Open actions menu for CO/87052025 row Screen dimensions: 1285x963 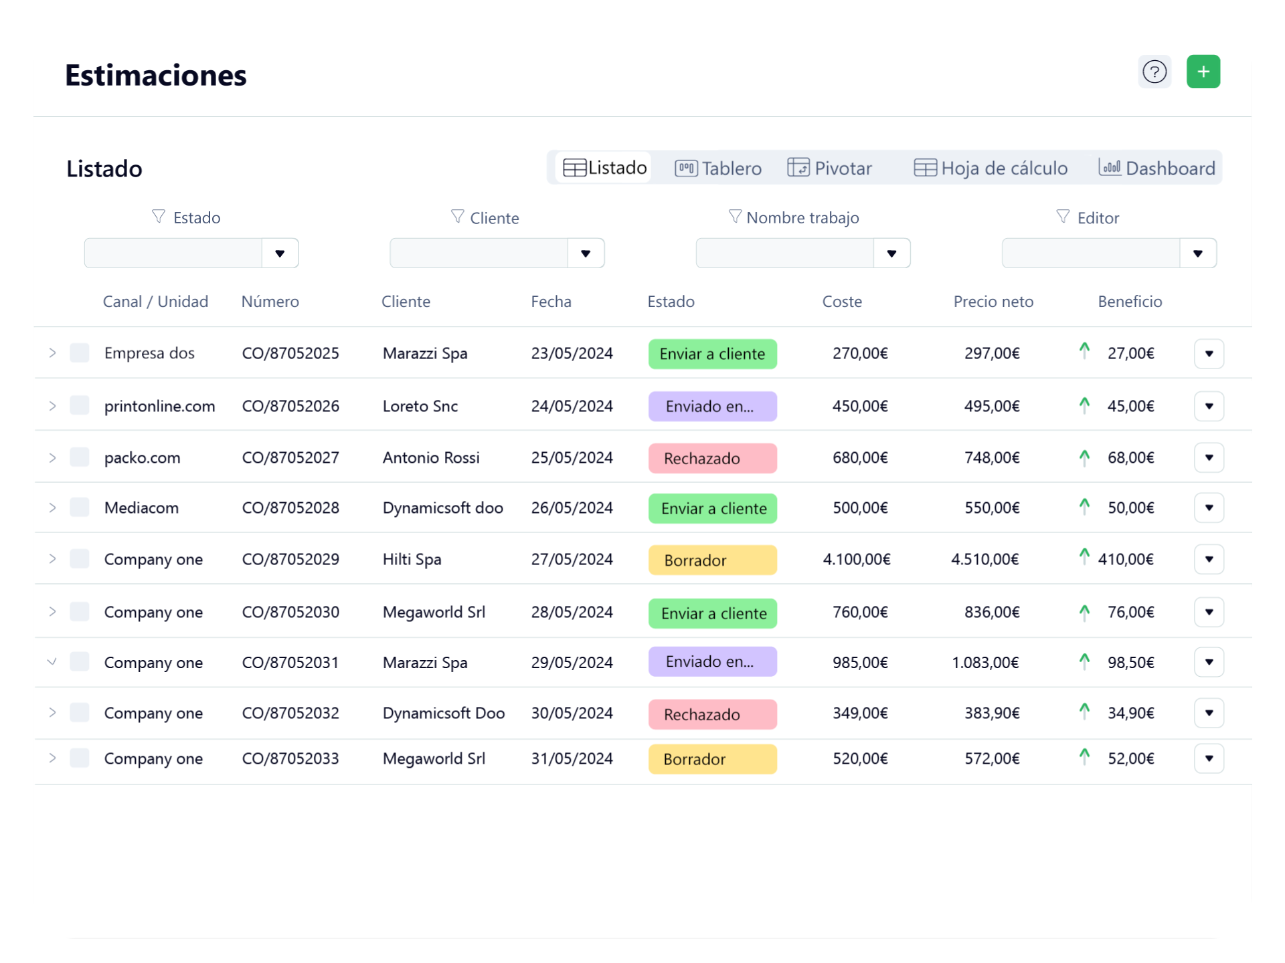point(1209,353)
